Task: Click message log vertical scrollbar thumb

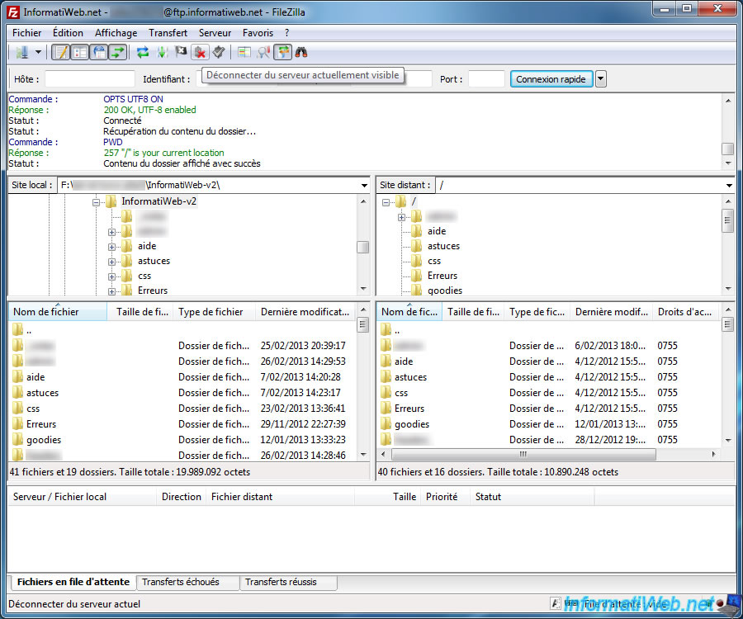Action: [x=728, y=149]
